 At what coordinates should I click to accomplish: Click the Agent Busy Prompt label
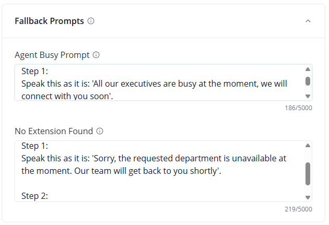tap(52, 55)
